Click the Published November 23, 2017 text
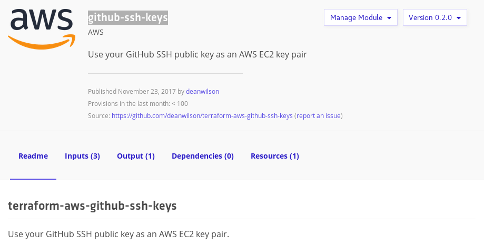 click(x=133, y=91)
